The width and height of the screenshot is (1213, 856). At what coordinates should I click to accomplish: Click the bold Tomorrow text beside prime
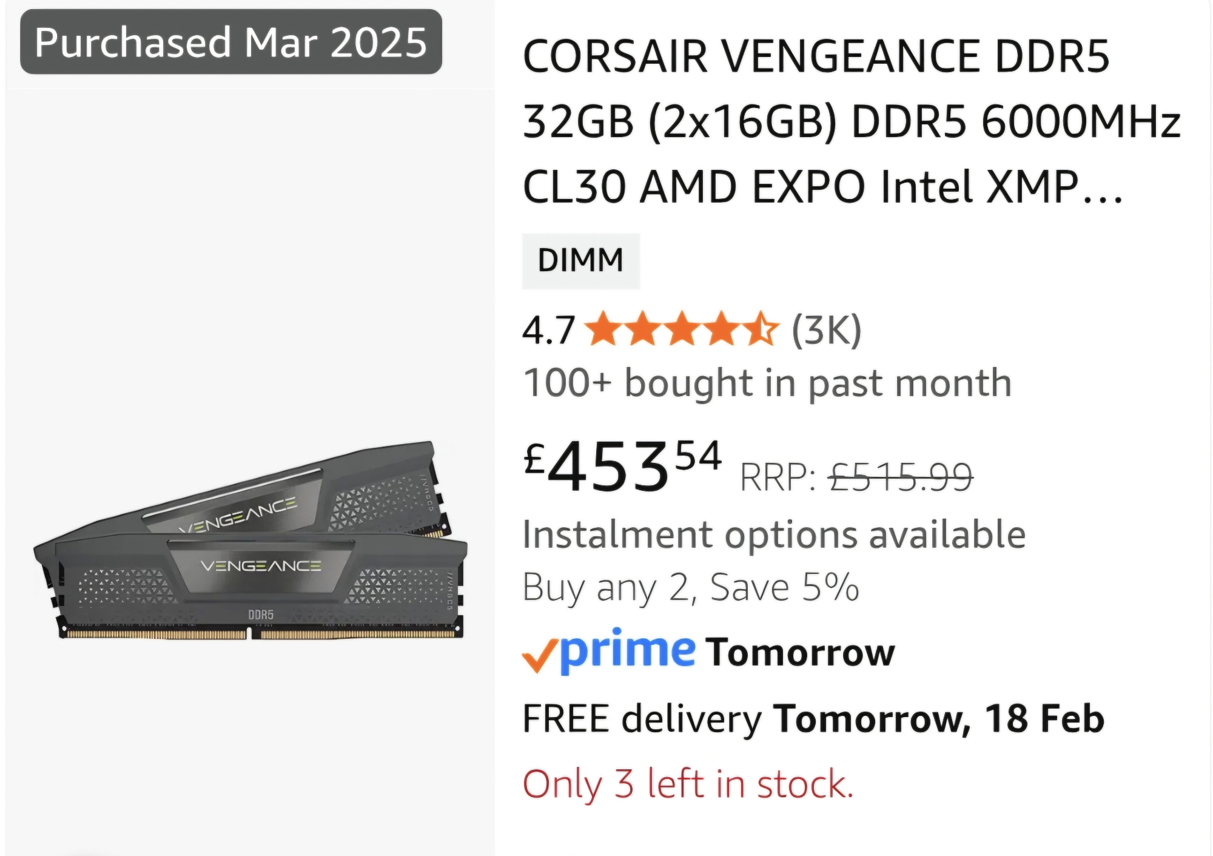click(801, 652)
